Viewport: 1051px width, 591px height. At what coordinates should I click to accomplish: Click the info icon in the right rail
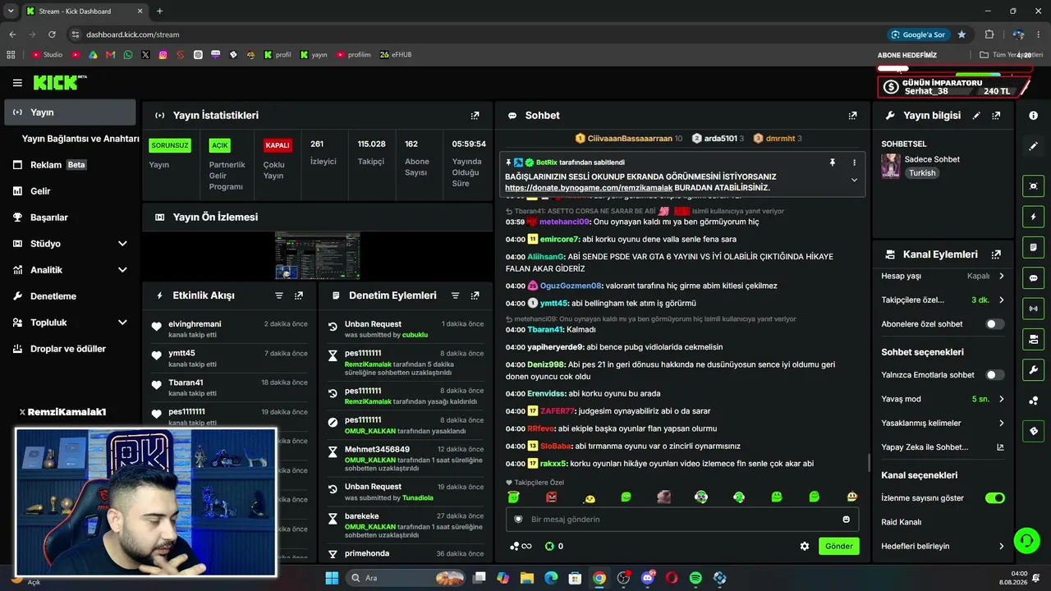1033,116
